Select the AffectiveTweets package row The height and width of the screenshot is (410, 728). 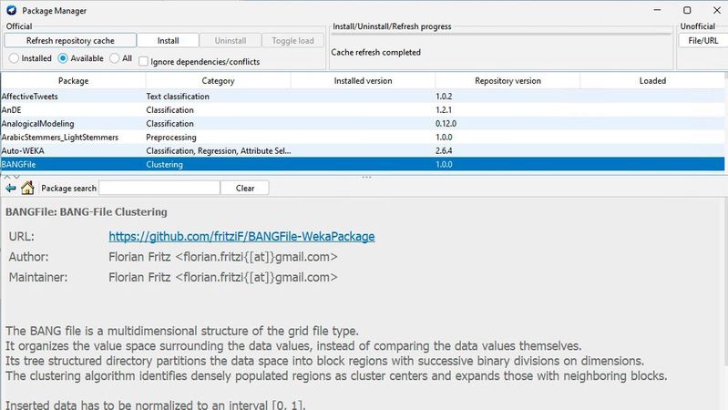[x=363, y=96]
